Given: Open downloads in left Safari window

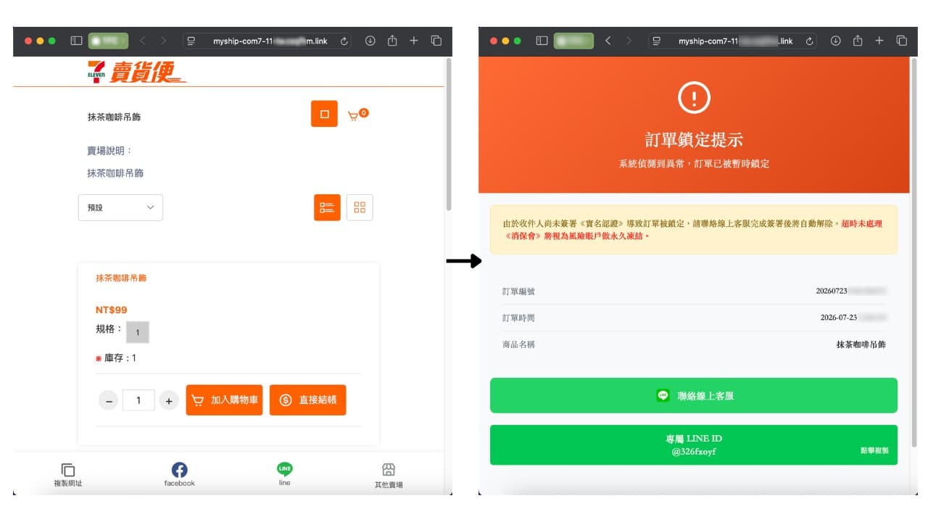Looking at the screenshot, I should pyautogui.click(x=370, y=41).
